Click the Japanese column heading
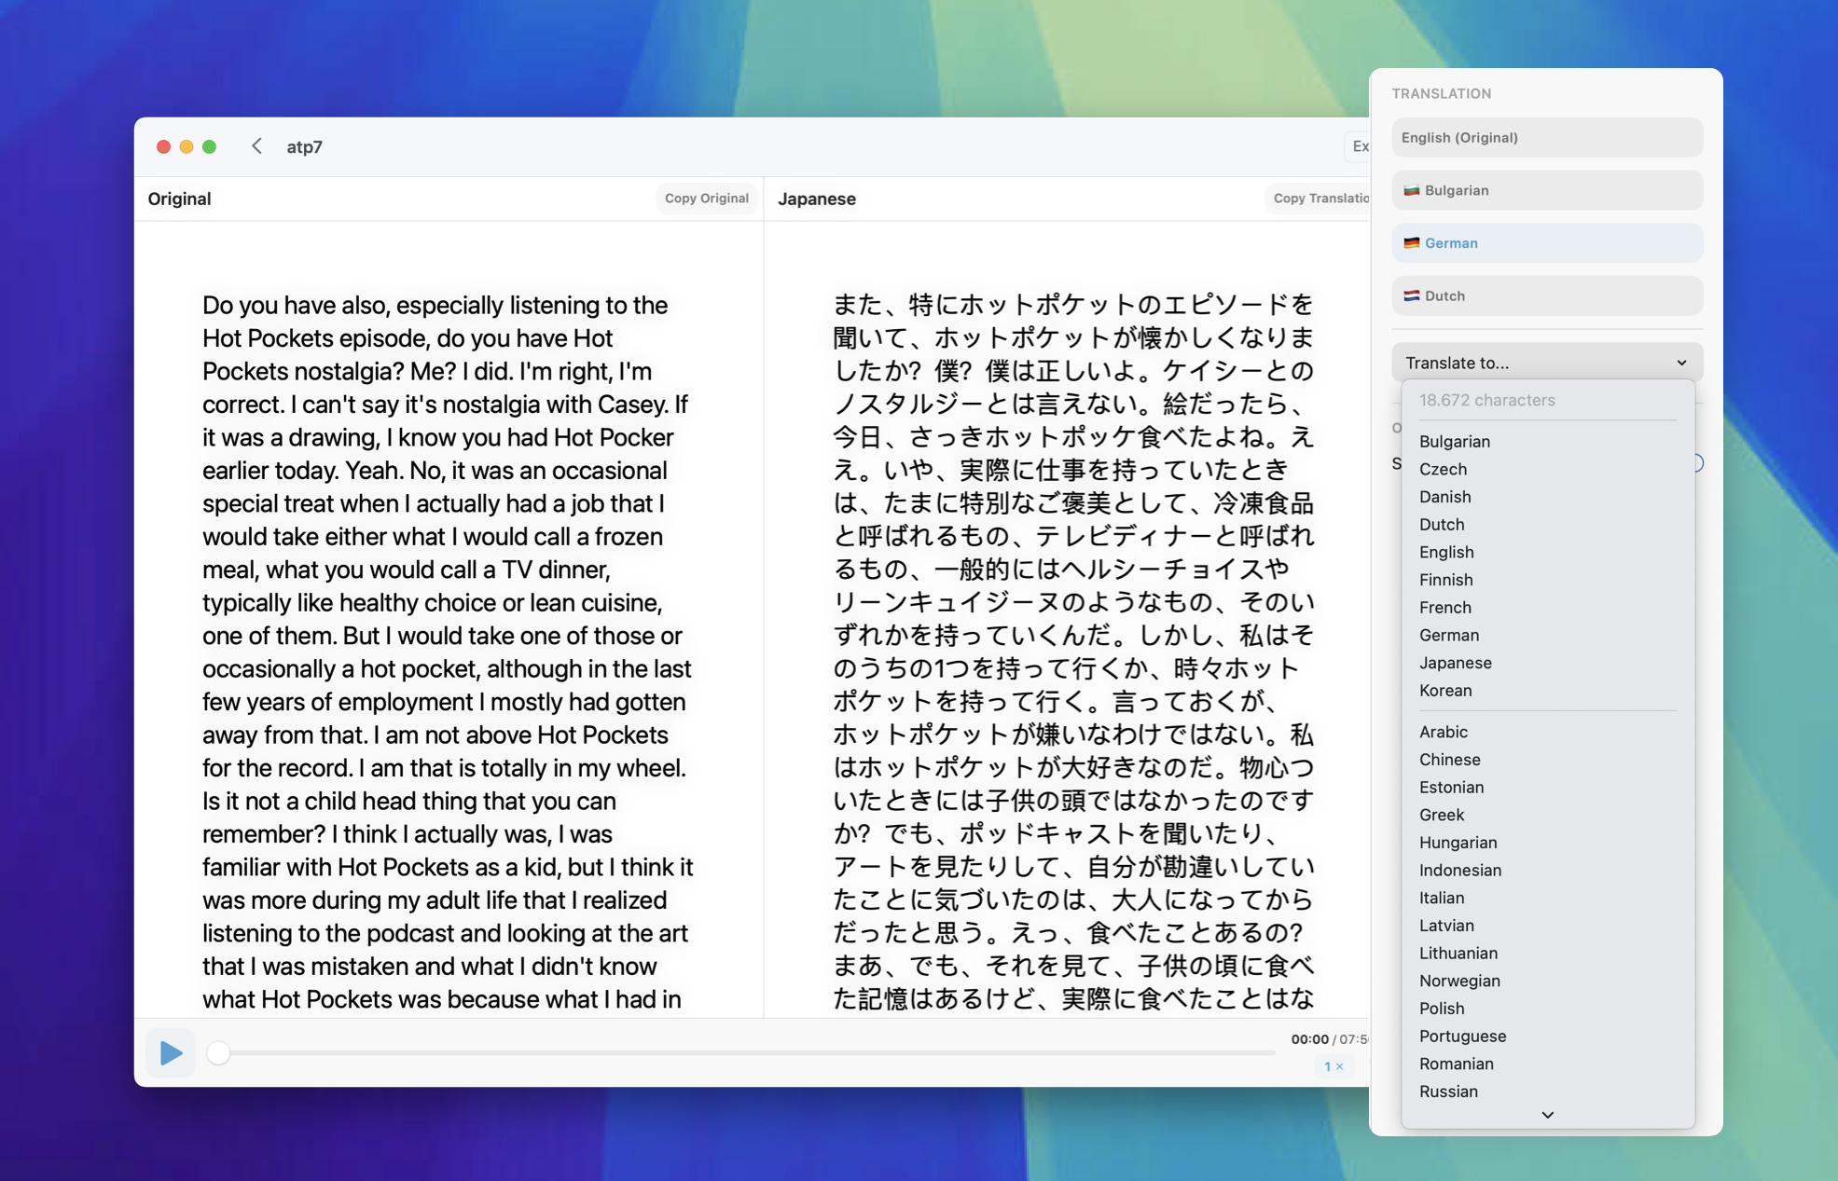Image resolution: width=1838 pixels, height=1181 pixels. pyautogui.click(x=817, y=199)
